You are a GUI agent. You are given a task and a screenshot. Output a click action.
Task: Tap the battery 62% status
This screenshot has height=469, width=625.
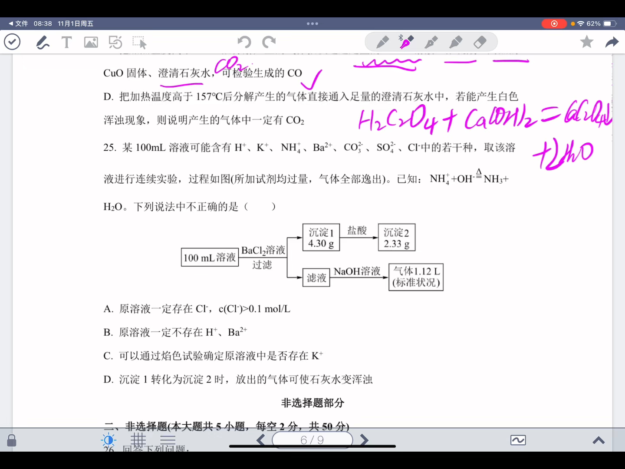(601, 23)
